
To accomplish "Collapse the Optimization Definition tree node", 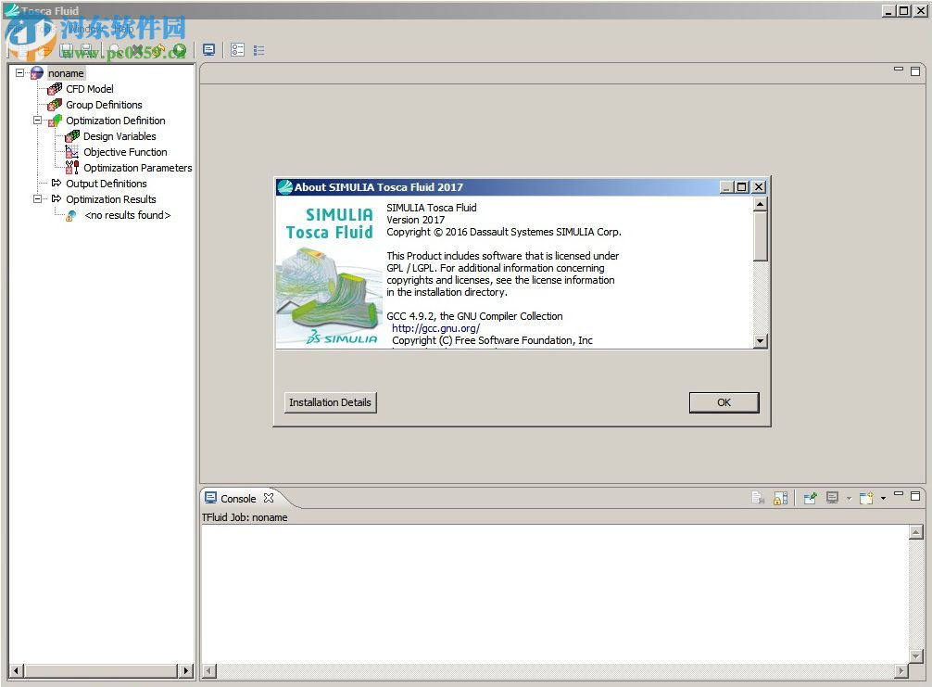I will tap(37, 121).
